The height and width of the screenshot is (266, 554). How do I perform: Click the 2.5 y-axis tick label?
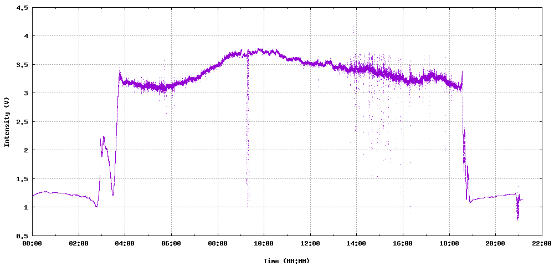pyautogui.click(x=22, y=121)
